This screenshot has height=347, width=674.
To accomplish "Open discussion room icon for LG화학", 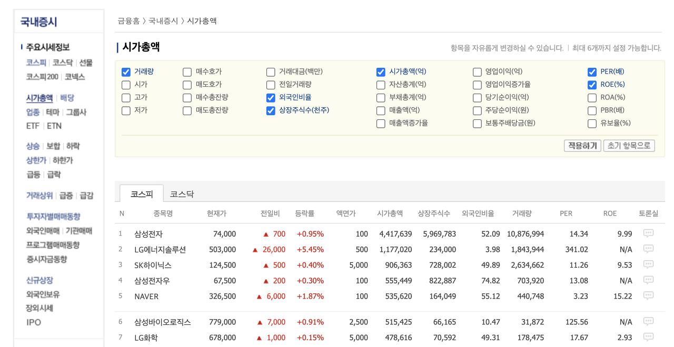I will pos(648,337).
